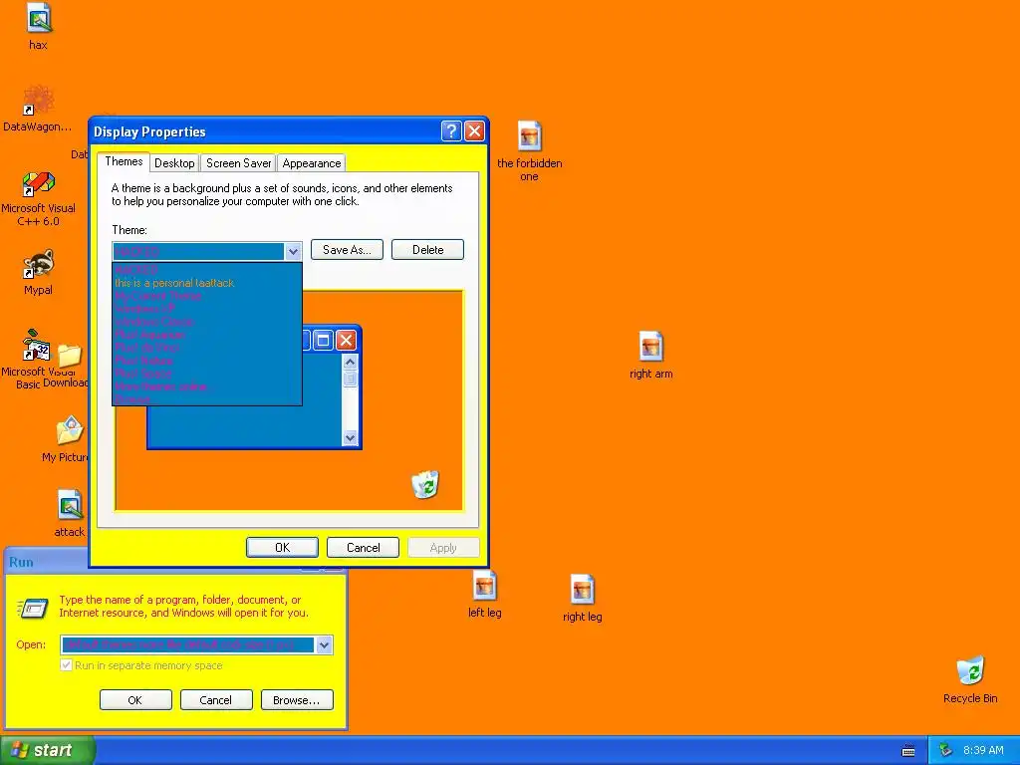Click the Save As... button
The image size is (1020, 765).
click(x=347, y=250)
